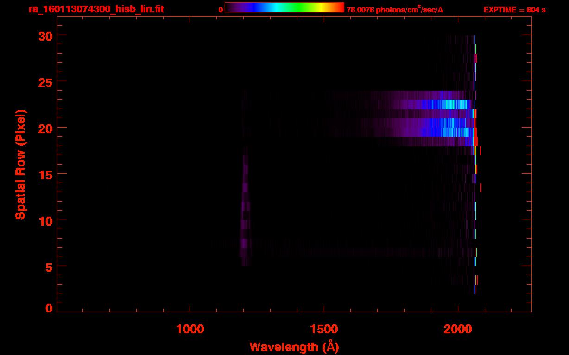Click the x-axis tick label 1500
Image resolution: width=569 pixels, height=355 pixels.
point(324,329)
